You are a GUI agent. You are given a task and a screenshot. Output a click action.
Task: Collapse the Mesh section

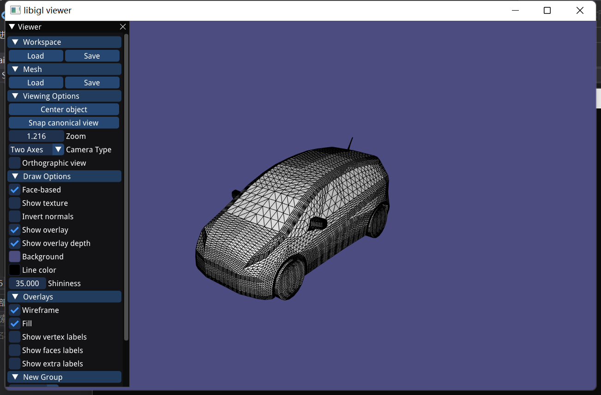[x=15, y=69]
